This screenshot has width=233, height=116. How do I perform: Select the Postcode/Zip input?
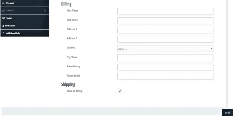pyautogui.click(x=165, y=76)
